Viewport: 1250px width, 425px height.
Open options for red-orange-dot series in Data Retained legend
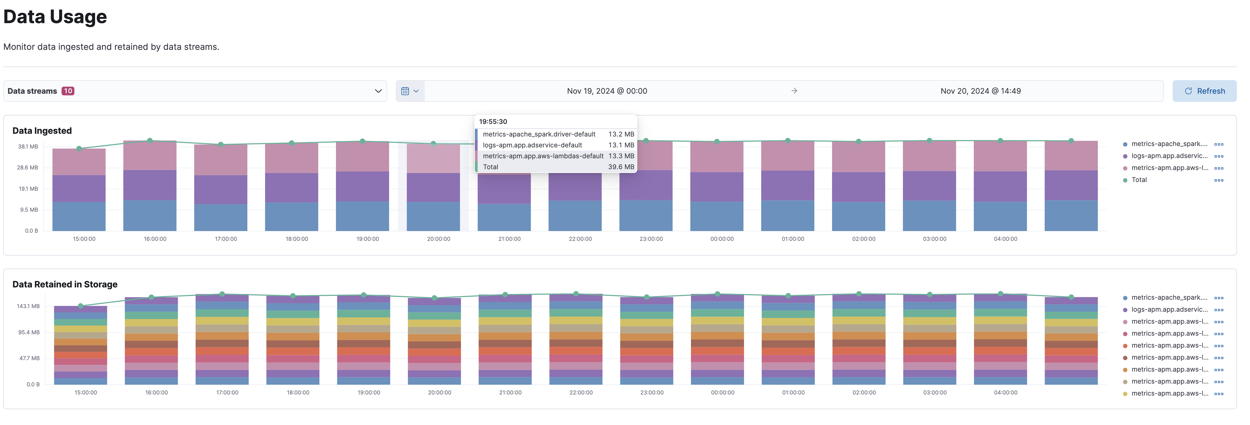pyautogui.click(x=1218, y=346)
